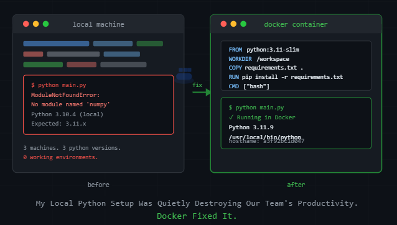The height and width of the screenshot is (225, 397).
Task: Click the red close dot in docker container window
Action: tap(223, 24)
